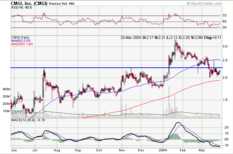
Task: Click the Jul month label
Action: pyautogui.click(x=35, y=150)
